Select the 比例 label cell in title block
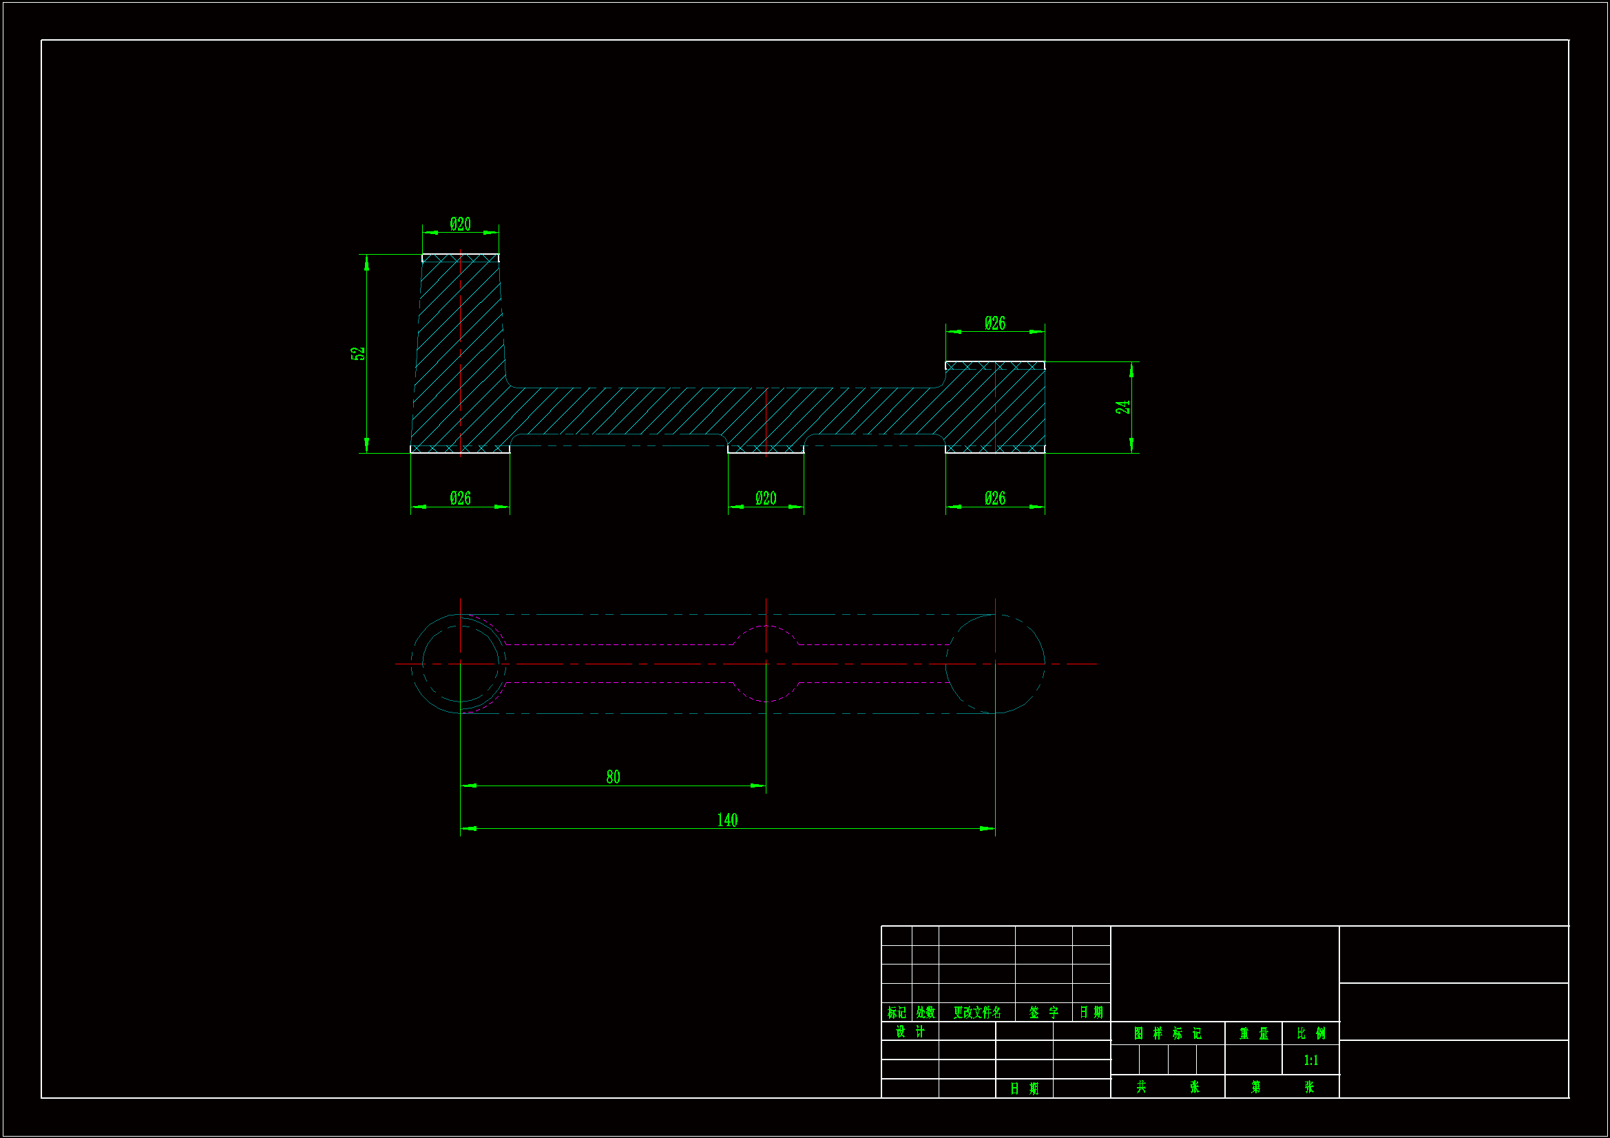Image resolution: width=1610 pixels, height=1138 pixels. click(1310, 1033)
